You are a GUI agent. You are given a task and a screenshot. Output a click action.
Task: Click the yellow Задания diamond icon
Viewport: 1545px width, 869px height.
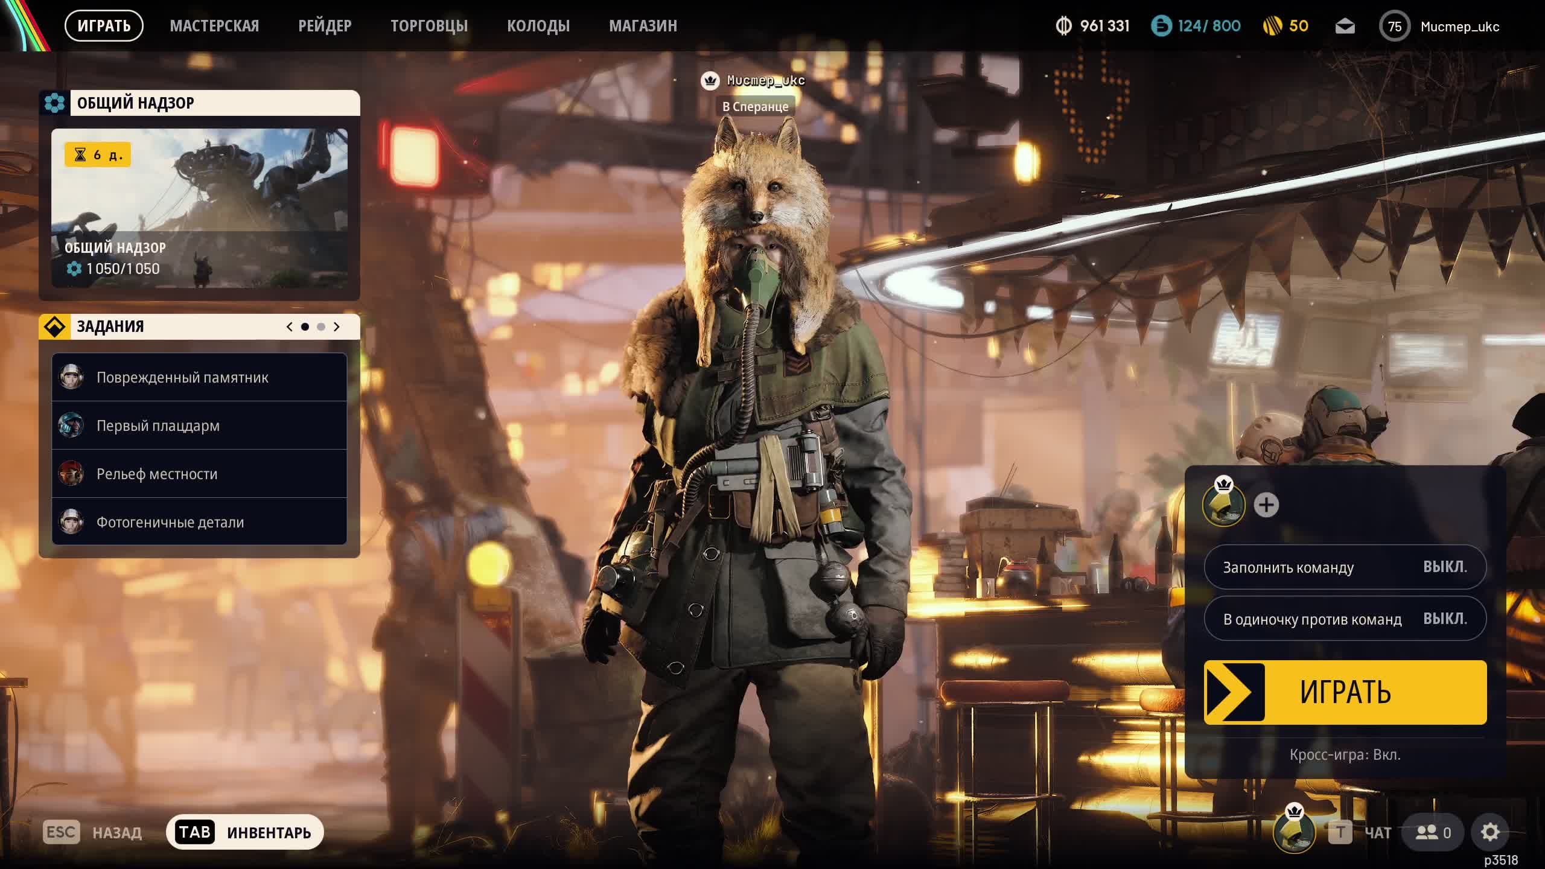tap(54, 326)
